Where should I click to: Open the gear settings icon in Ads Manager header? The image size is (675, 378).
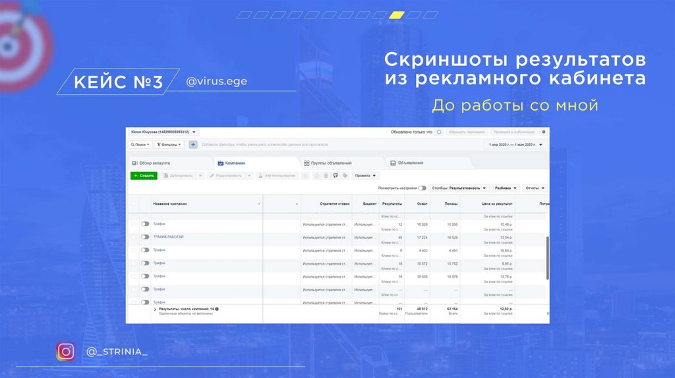pos(544,132)
